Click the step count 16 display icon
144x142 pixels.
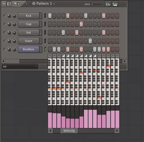[x=9, y=4]
